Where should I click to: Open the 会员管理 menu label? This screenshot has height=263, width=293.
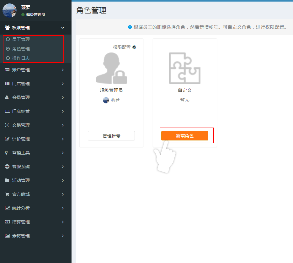point(21,97)
